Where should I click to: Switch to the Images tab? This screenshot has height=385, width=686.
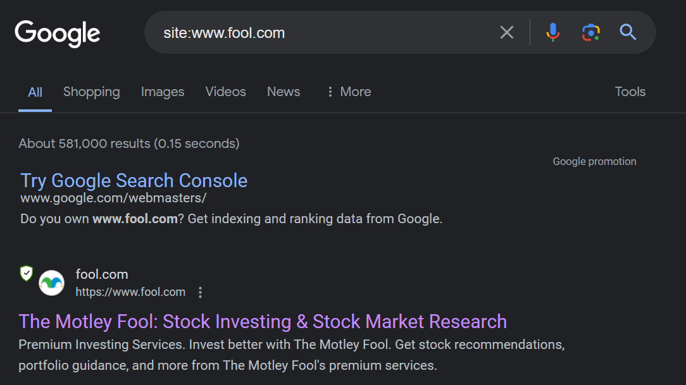163,92
